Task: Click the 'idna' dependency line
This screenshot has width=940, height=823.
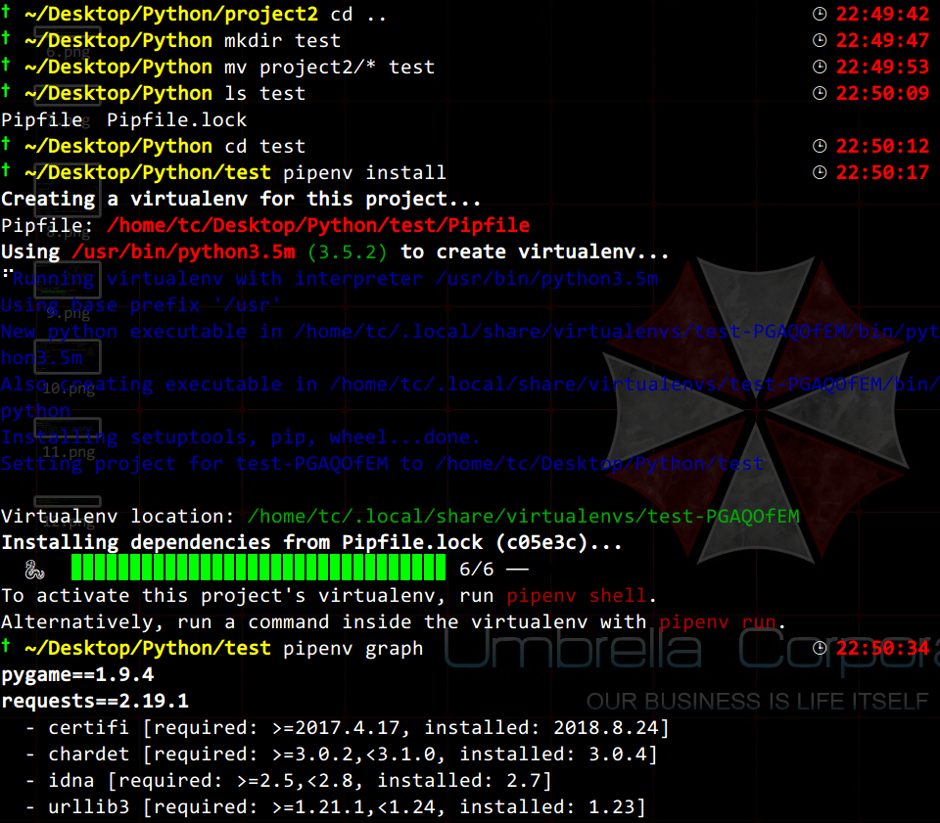Action: 289,781
